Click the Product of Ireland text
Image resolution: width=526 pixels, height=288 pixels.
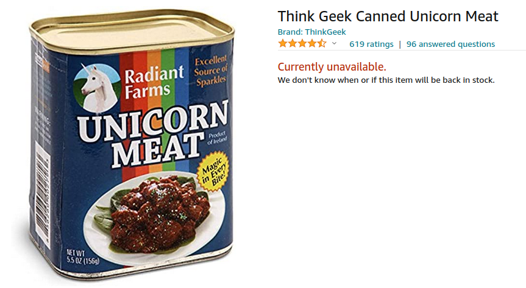point(217,138)
